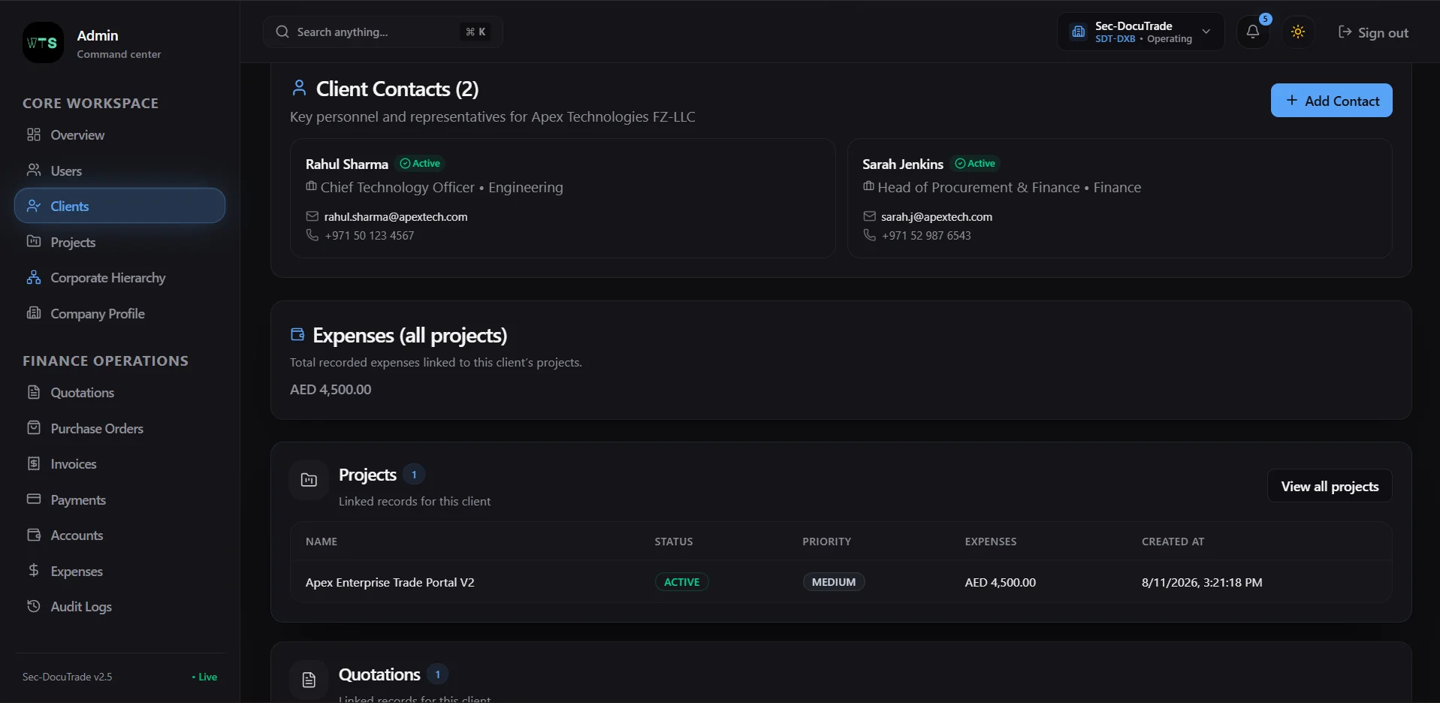Click the Expenses dollar icon in sidebar
This screenshot has height=703, width=1440.
click(x=34, y=571)
